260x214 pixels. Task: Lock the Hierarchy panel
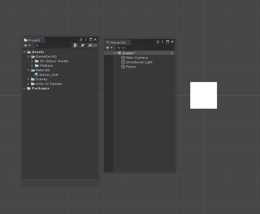(x=158, y=42)
